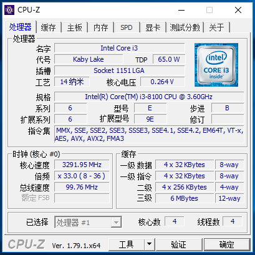Close the CPU-Z window

(x=238, y=10)
